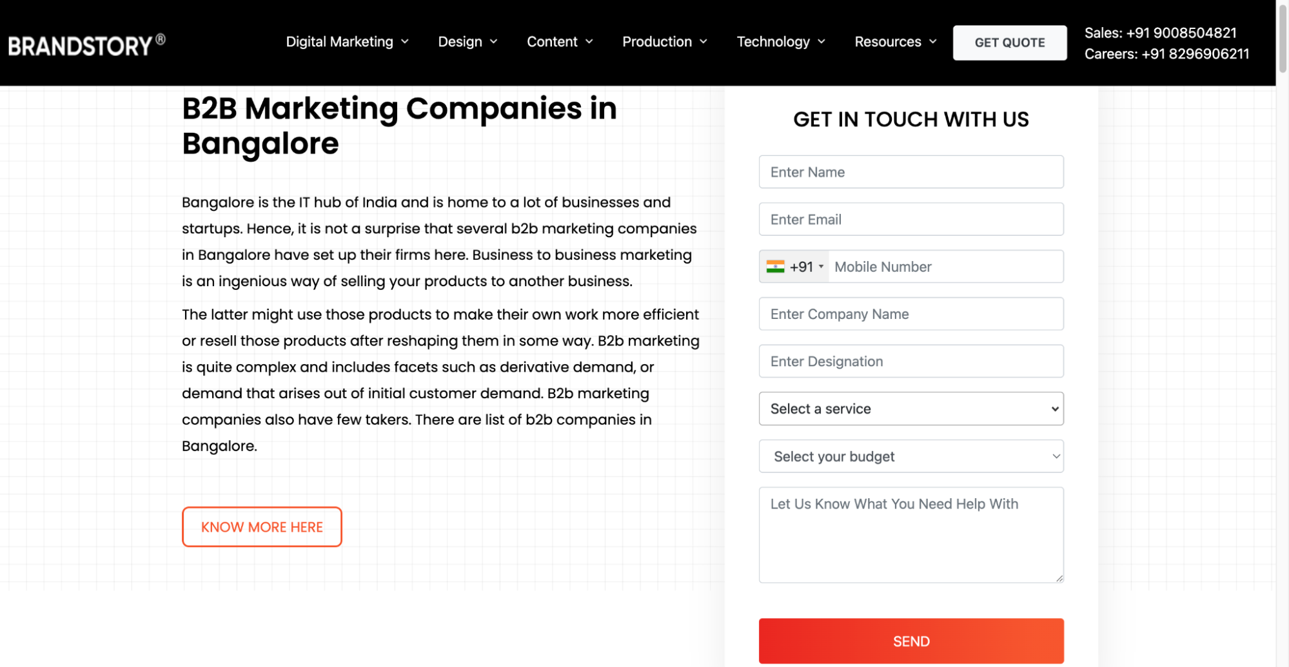The image size is (1289, 667).
Task: Click the Enter Company Name field
Action: 910,314
